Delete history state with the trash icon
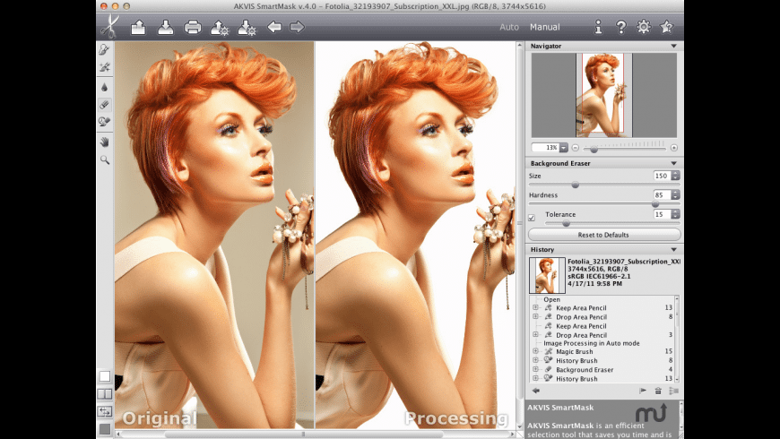The image size is (780, 439). pos(658,391)
